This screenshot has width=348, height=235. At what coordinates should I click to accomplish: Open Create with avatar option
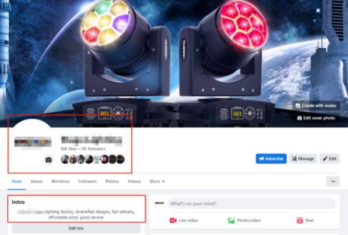pyautogui.click(x=316, y=106)
